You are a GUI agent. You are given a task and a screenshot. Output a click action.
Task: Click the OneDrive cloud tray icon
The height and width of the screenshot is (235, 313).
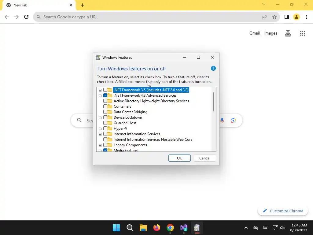click(256, 228)
